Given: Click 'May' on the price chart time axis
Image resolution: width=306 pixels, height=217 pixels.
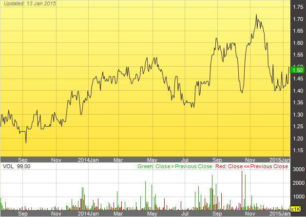Looking at the screenshot, I should click(x=152, y=160).
